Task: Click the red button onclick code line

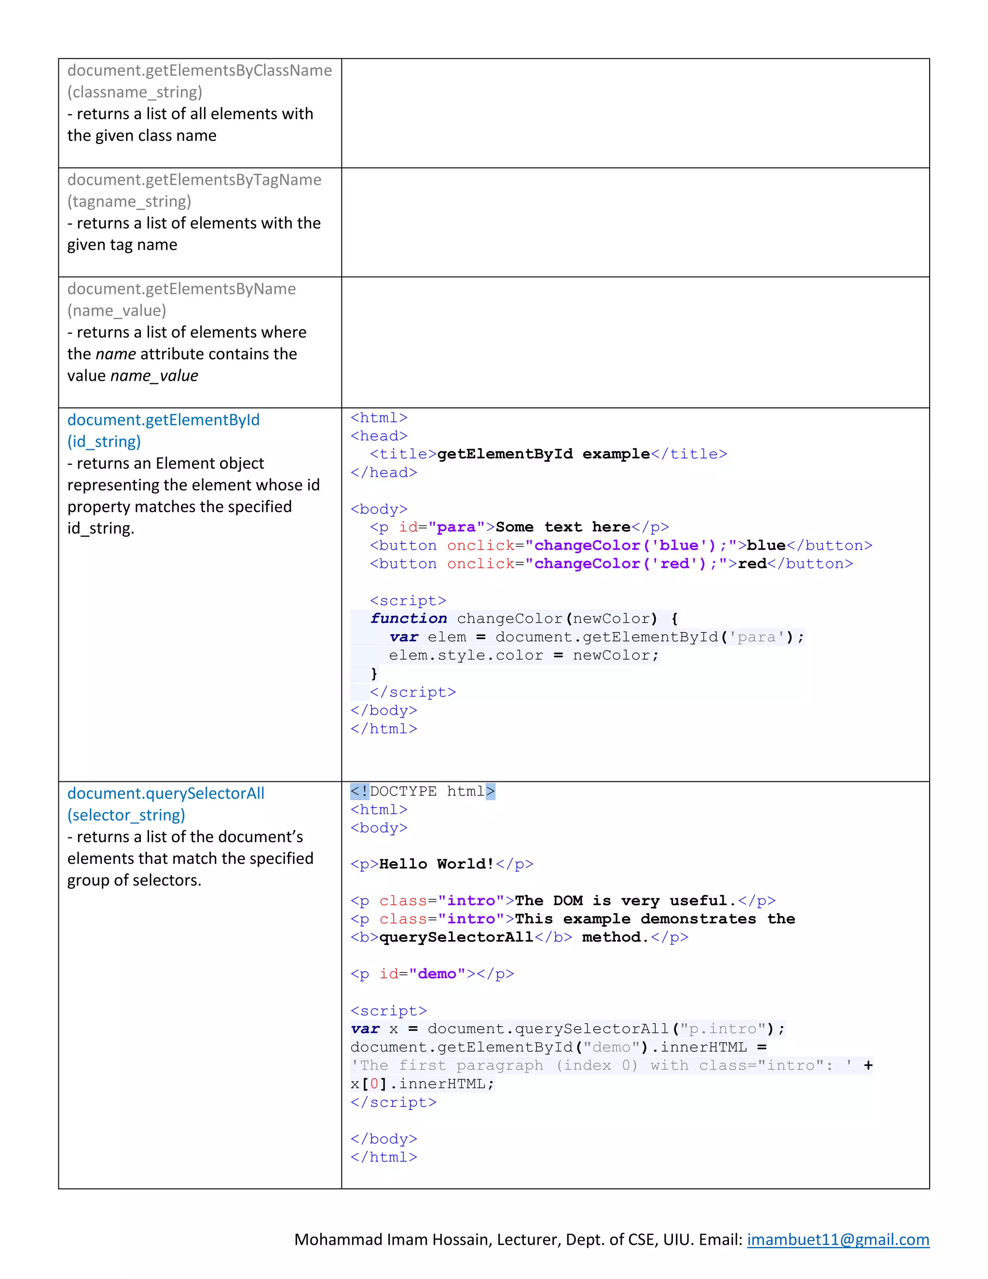Action: tap(611, 564)
